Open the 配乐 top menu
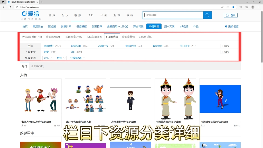Screen dimensions: 263x148 pos(65,15)
